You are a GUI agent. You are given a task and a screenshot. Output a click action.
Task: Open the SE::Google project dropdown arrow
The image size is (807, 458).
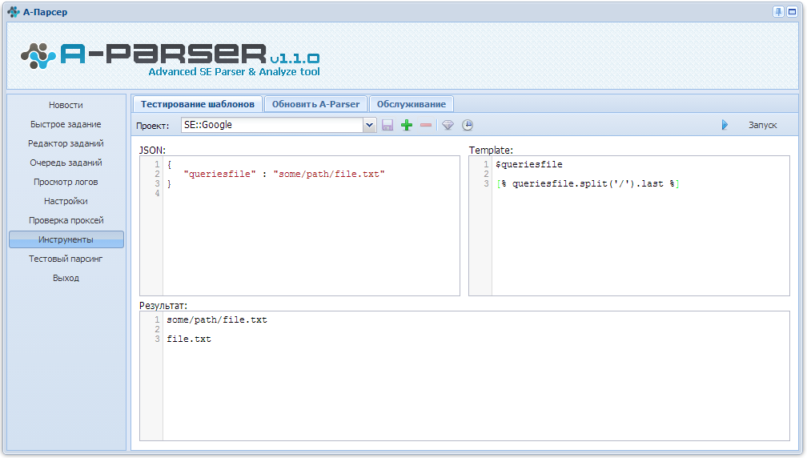point(369,125)
